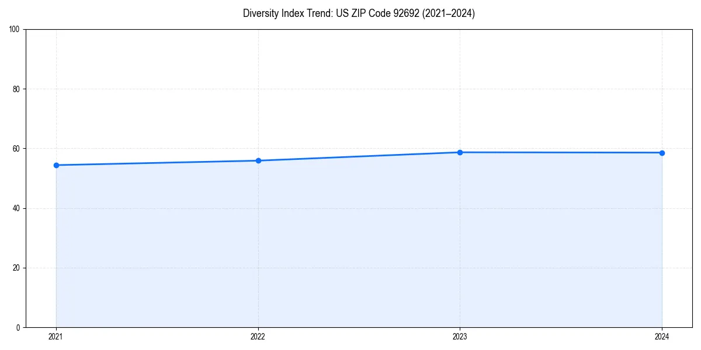Click the light blue shaded area fill

click(350, 245)
